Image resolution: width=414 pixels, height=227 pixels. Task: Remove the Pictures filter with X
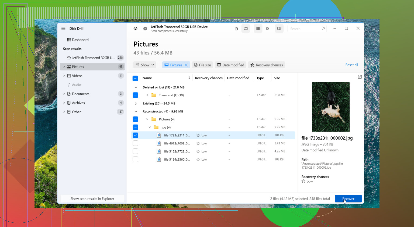point(186,65)
